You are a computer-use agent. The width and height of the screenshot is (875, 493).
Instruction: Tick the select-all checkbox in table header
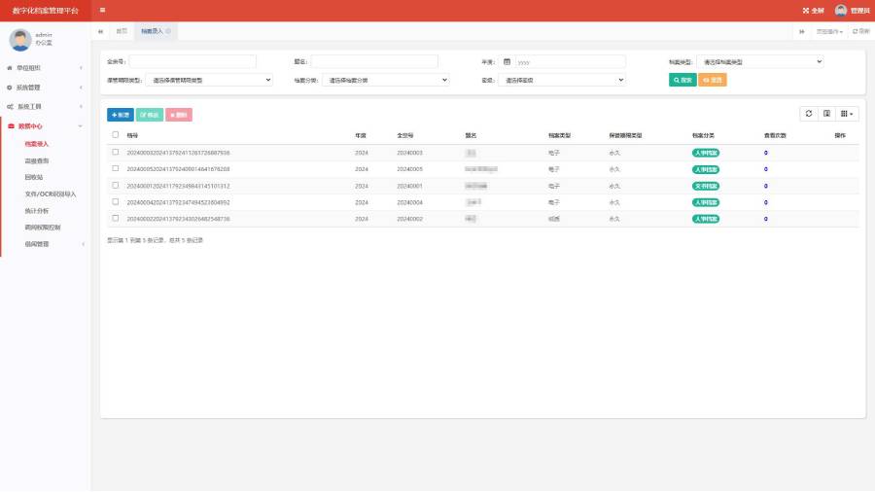click(x=116, y=135)
